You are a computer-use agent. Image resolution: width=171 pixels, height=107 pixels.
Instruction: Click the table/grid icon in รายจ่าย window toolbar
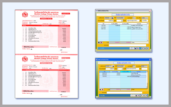144,95
